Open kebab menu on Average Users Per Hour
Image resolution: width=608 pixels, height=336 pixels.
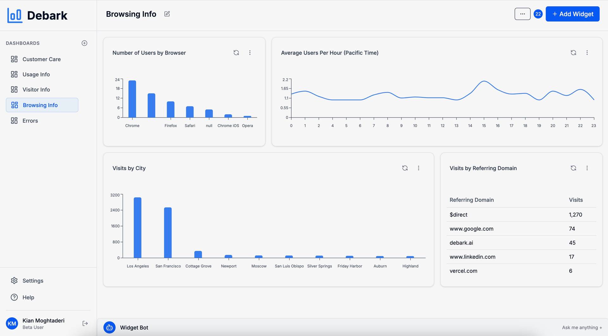click(587, 53)
